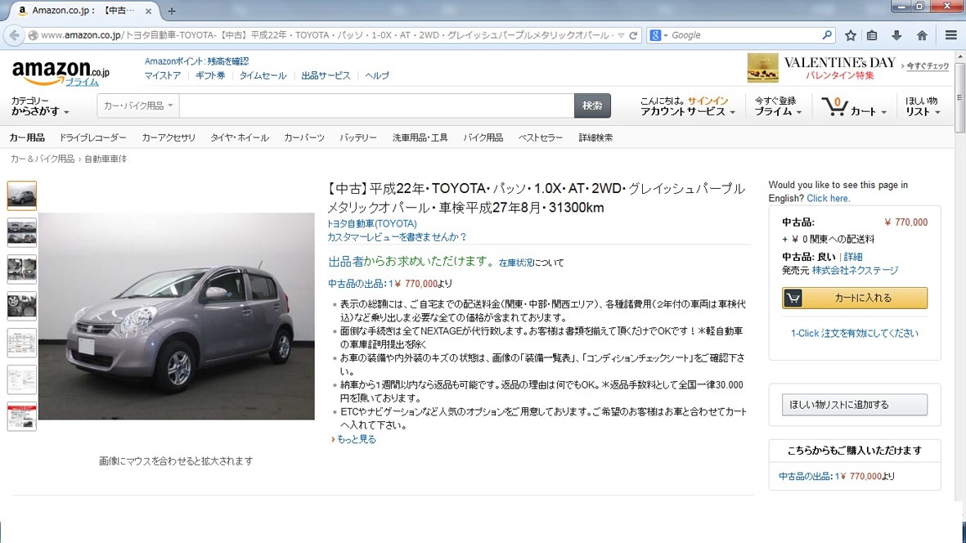
Task: Click the タイムセール link
Action: tap(263, 76)
